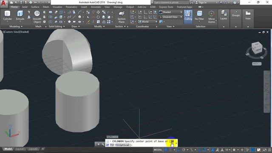Screen dimensions: 272x153
Task: Switch to the Layout1 tab
Action: point(20,149)
